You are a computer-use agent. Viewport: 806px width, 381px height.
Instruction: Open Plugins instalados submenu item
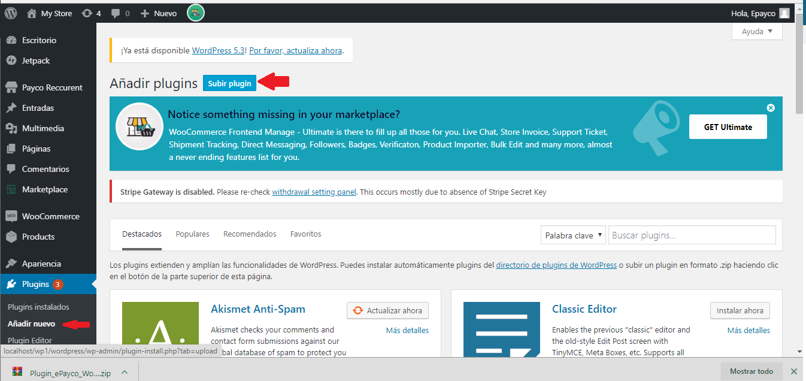pyautogui.click(x=38, y=307)
